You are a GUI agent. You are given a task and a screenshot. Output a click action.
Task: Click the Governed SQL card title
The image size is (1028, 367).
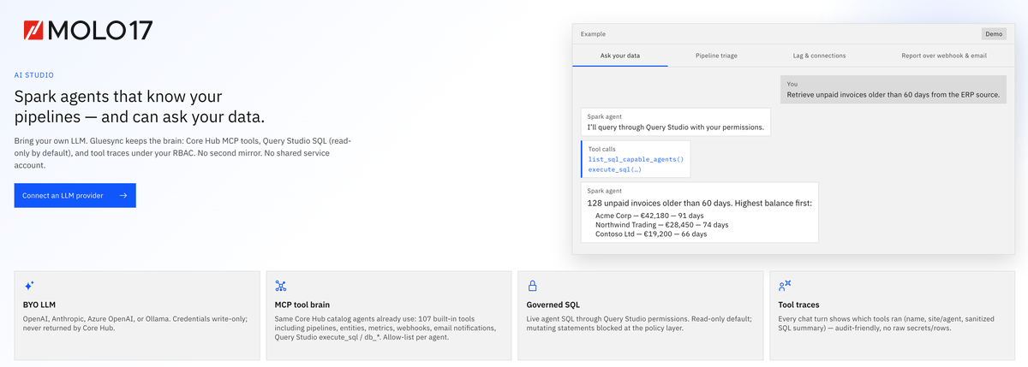553,305
